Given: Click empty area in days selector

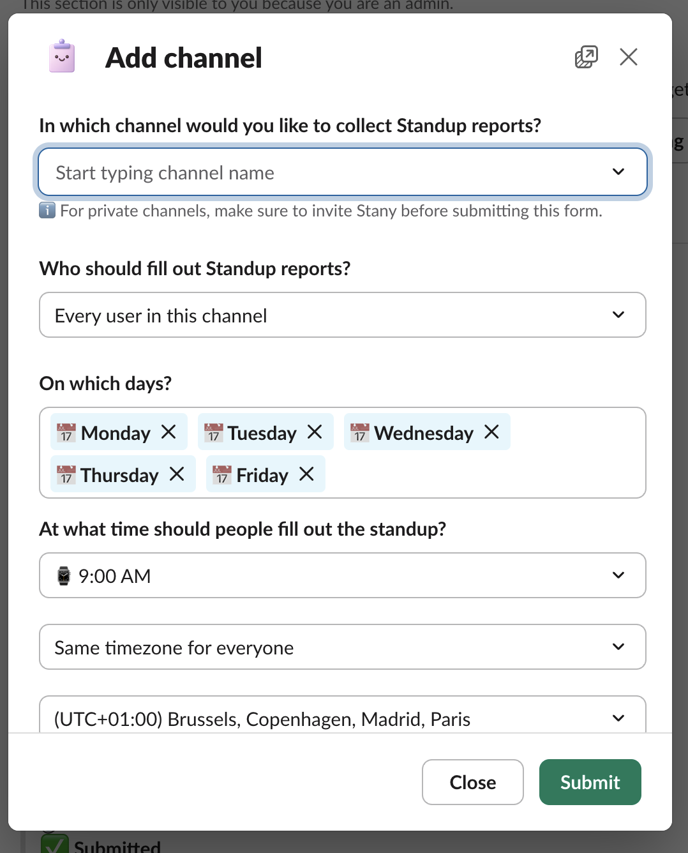Looking at the screenshot, I should point(485,474).
